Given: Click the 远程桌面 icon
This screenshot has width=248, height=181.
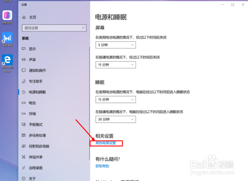Looking at the screenshot, I should click(x=24, y=168).
